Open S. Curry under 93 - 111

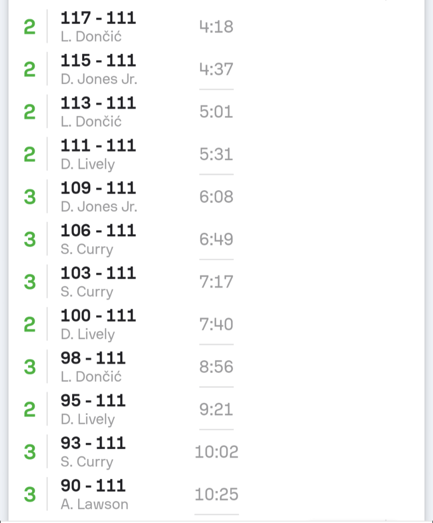87,462
